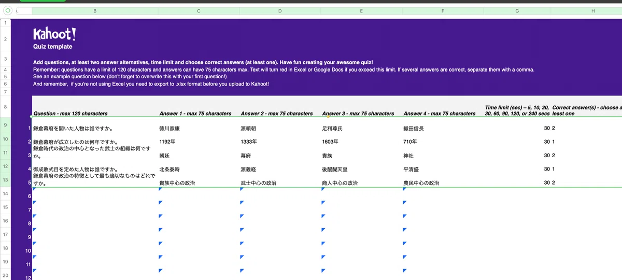
Task: Select column F header
Action: pos(443,11)
